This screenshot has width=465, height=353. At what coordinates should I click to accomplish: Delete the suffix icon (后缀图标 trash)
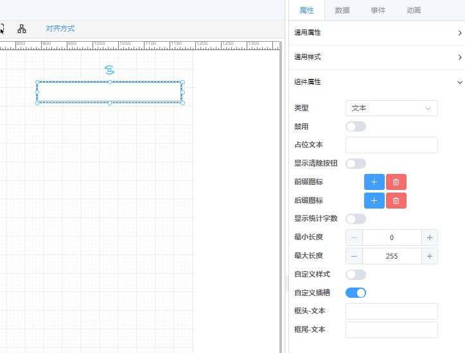pos(396,201)
